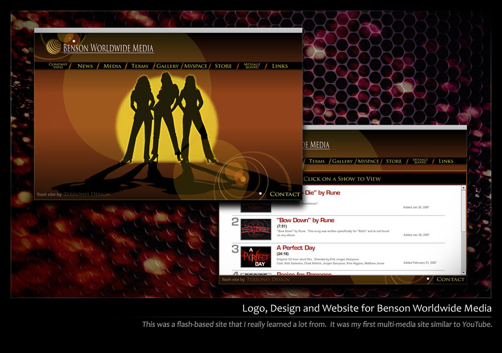The width and height of the screenshot is (502, 353).
Task: Click "Added February 21, 2007" date text
Action: coord(420,262)
